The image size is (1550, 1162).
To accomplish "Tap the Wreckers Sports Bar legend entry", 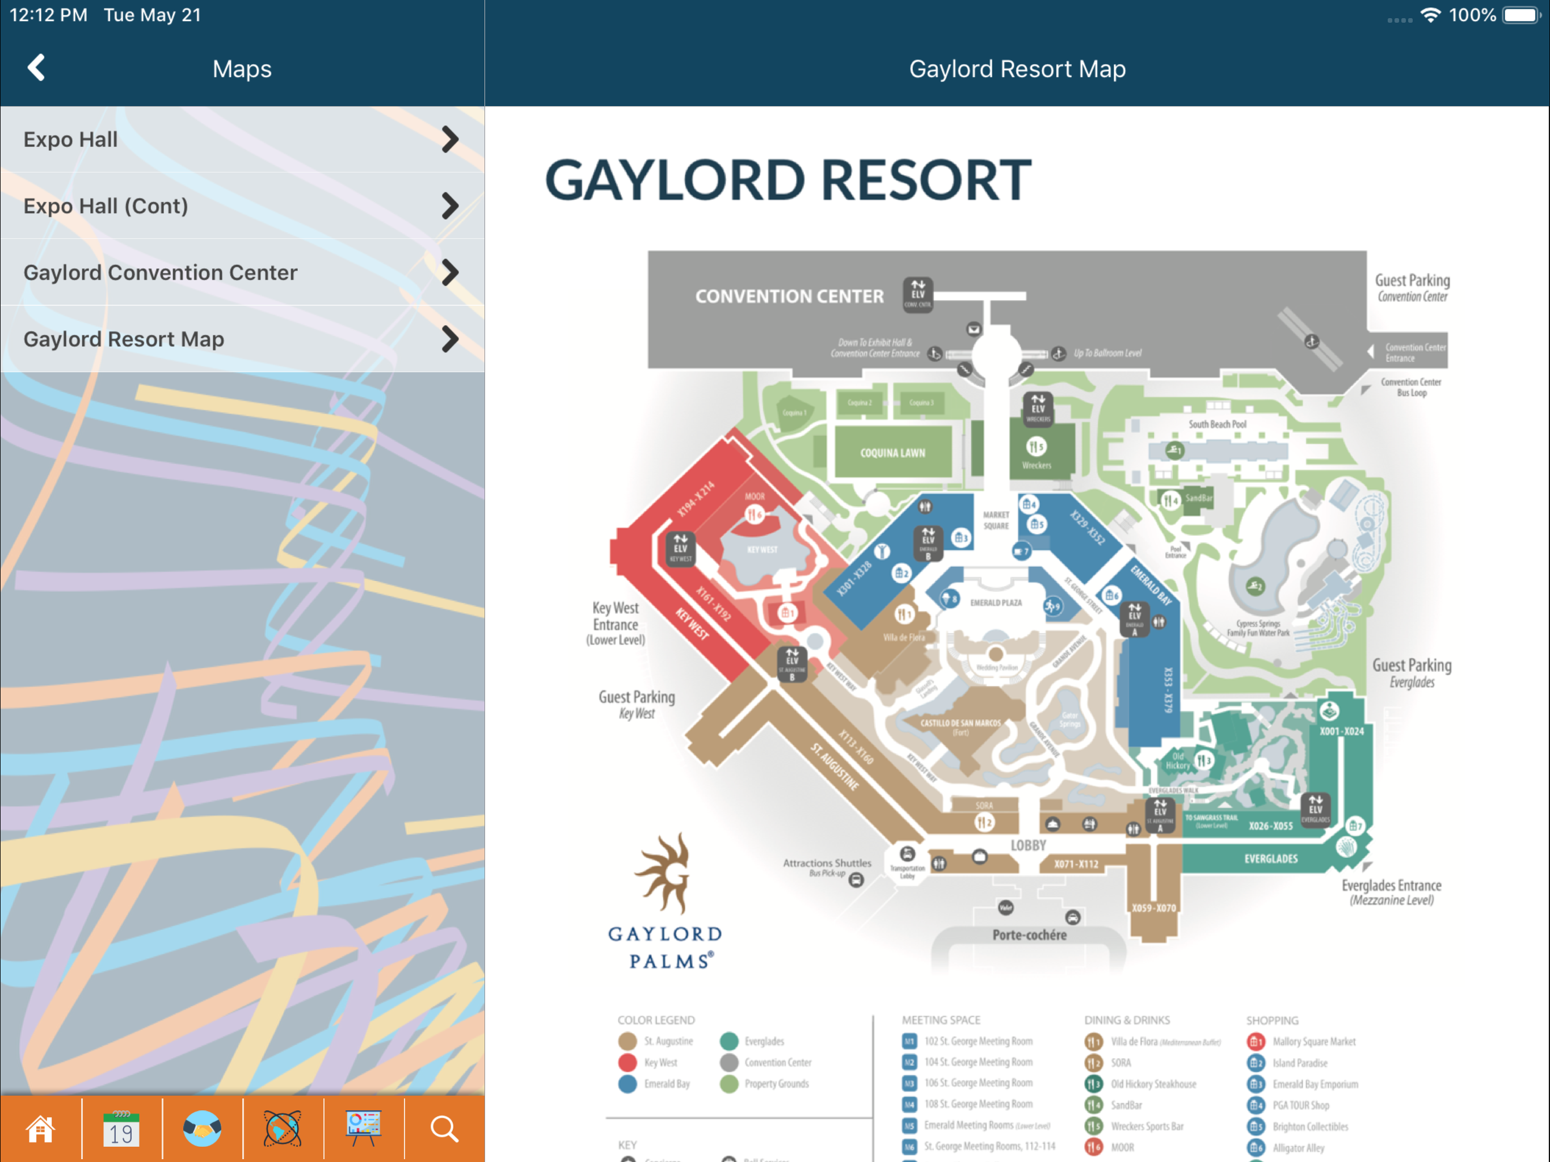I will 1135,1126.
